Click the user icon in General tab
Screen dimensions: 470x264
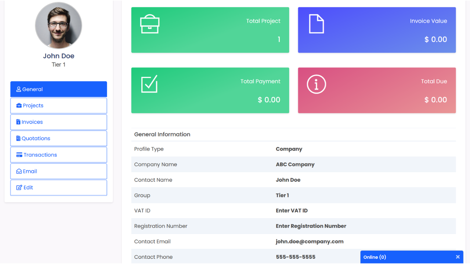(x=19, y=89)
